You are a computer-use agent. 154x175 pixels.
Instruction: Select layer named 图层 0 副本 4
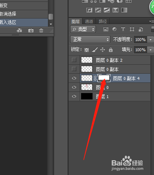coord(126,78)
